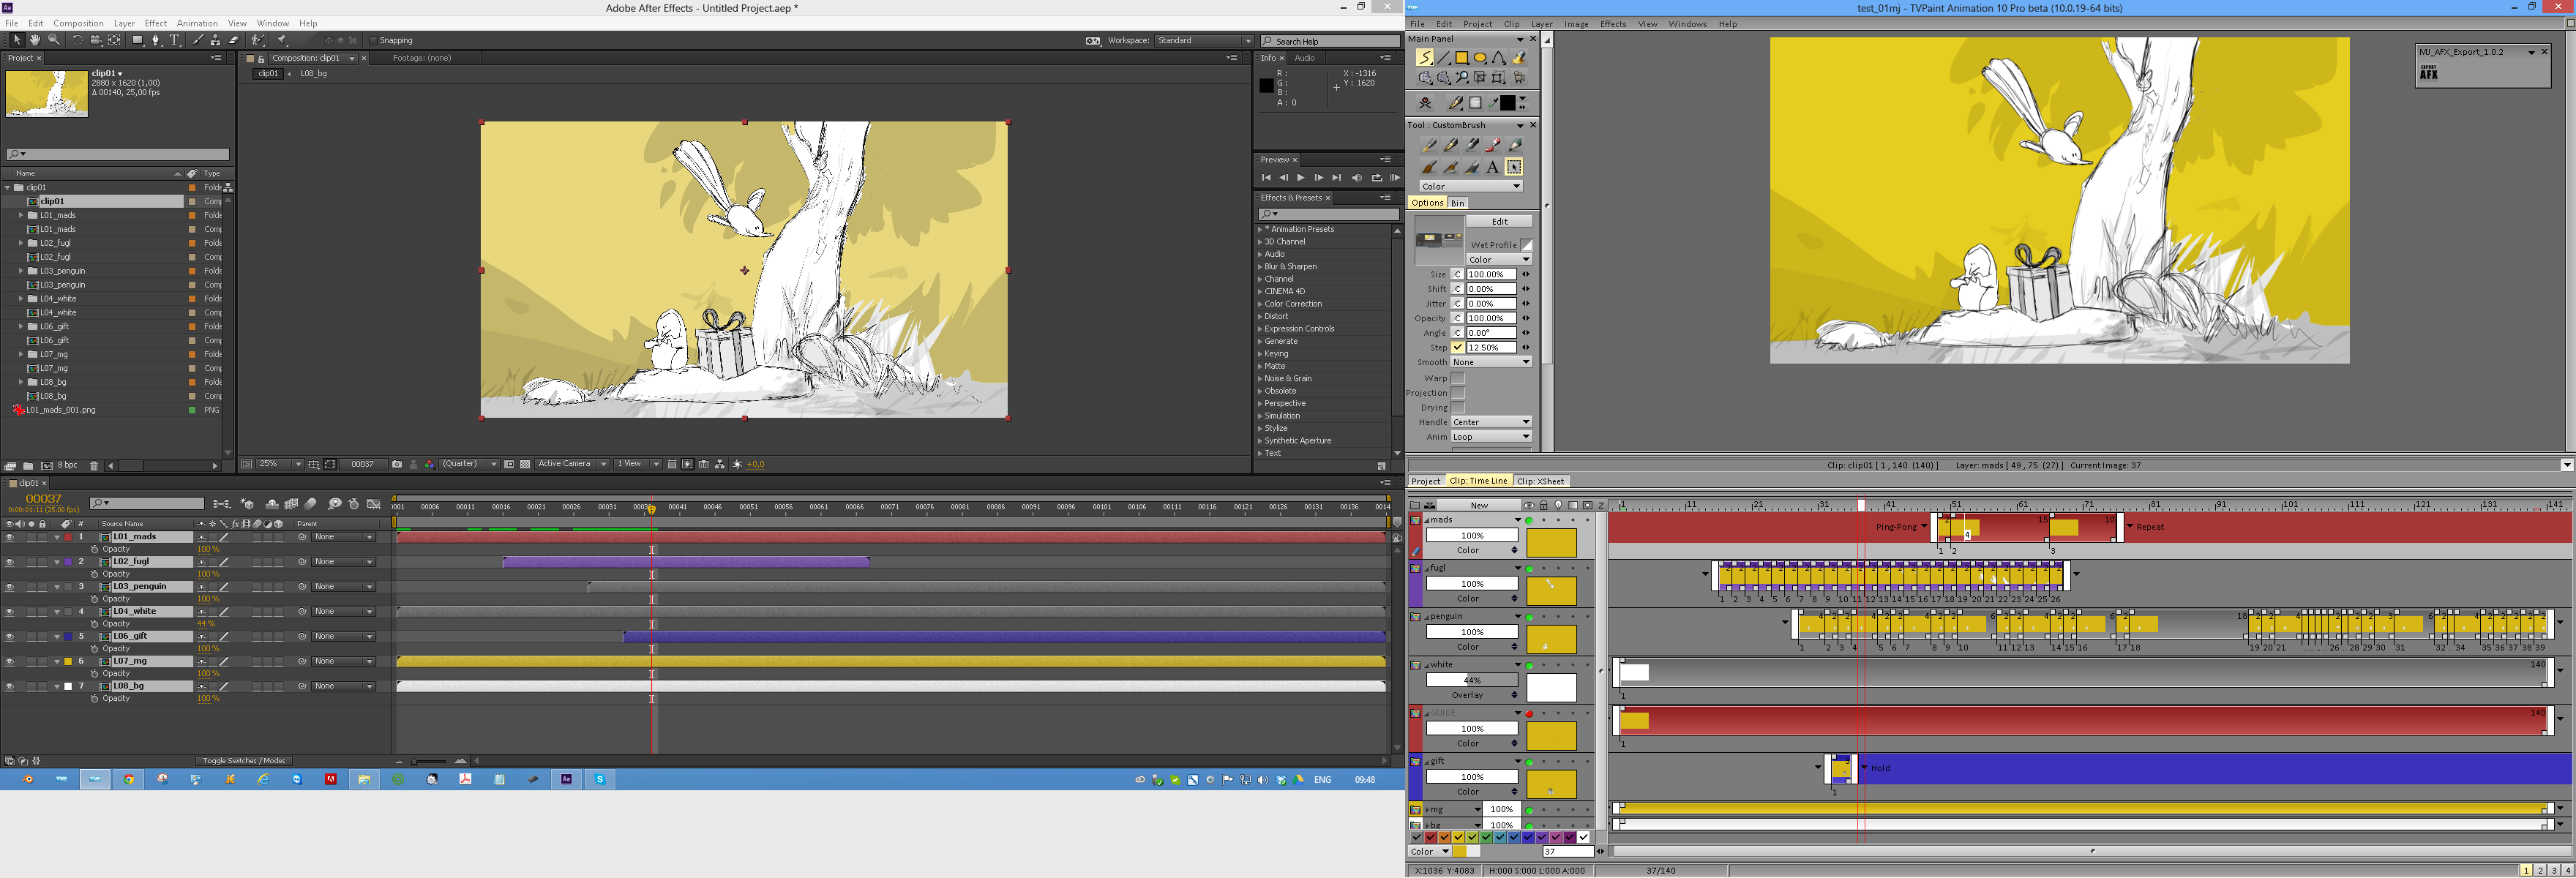This screenshot has width=2576, height=878.
Task: Select the Puppet Pin tool in After Effects
Action: [282, 40]
